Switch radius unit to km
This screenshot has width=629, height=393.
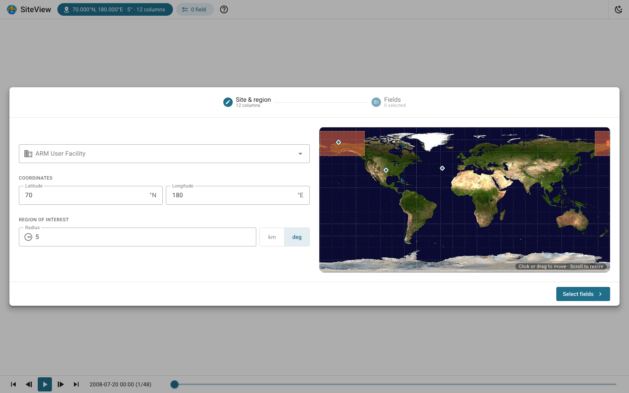(272, 237)
